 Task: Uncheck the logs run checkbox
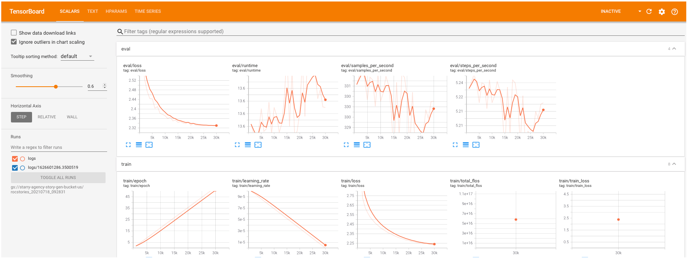point(15,159)
